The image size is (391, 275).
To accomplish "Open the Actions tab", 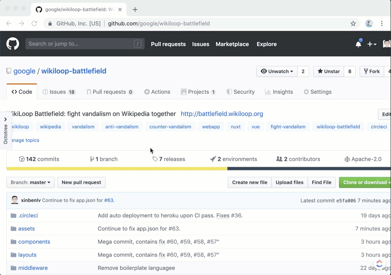I will 157,92.
